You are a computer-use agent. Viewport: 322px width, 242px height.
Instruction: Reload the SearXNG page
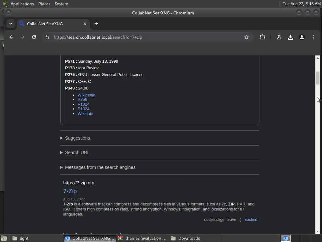[34, 37]
